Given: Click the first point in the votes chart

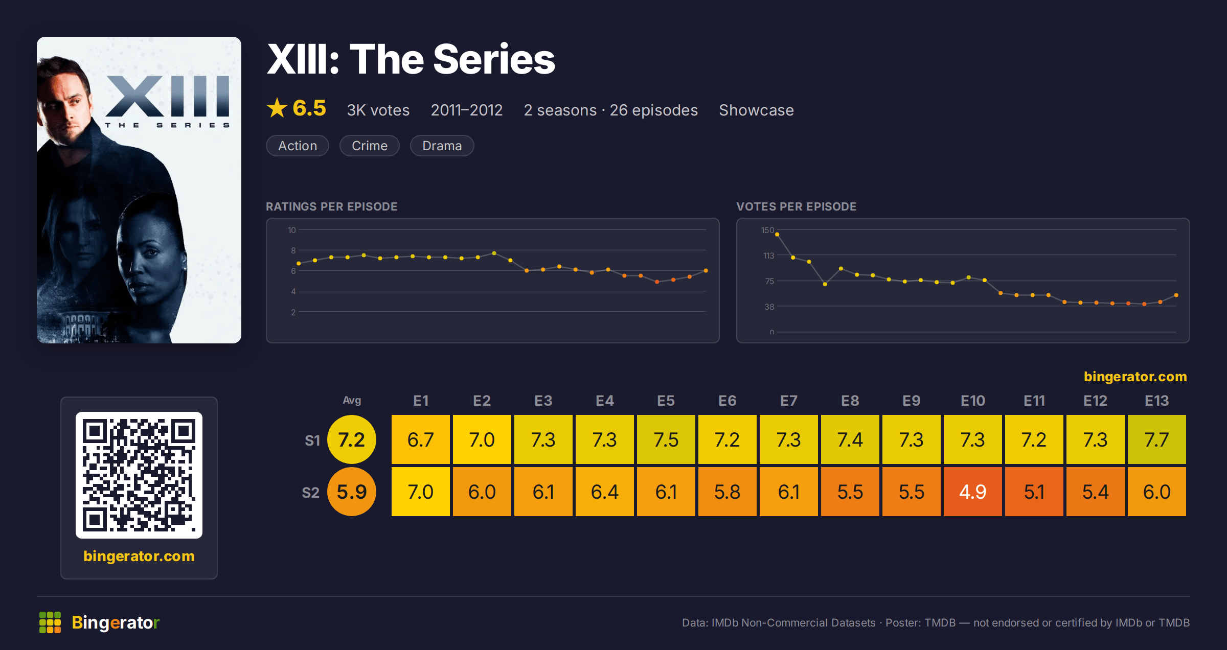Looking at the screenshot, I should tap(777, 235).
